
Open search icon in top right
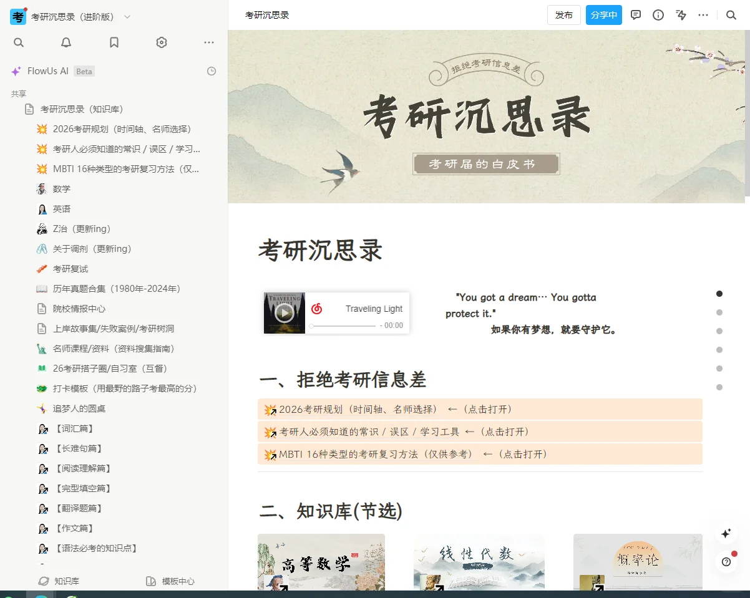click(x=731, y=15)
